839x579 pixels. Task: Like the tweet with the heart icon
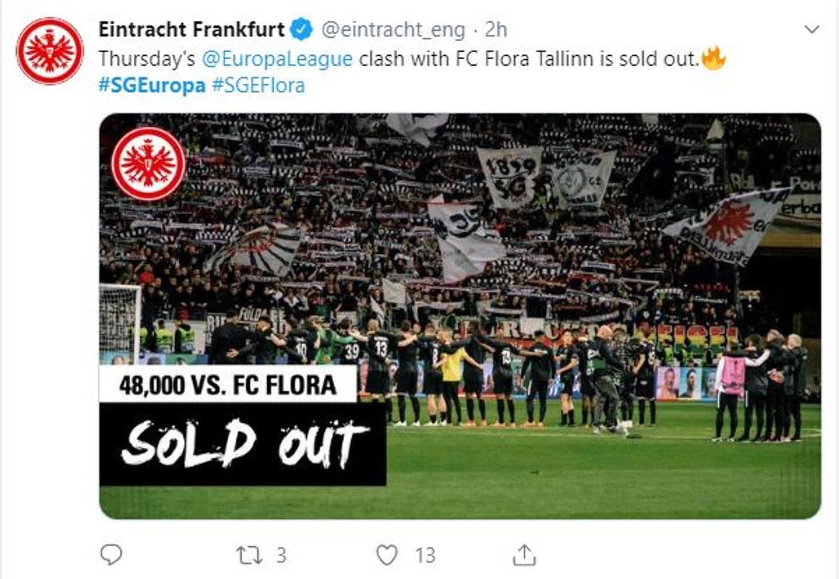click(386, 555)
